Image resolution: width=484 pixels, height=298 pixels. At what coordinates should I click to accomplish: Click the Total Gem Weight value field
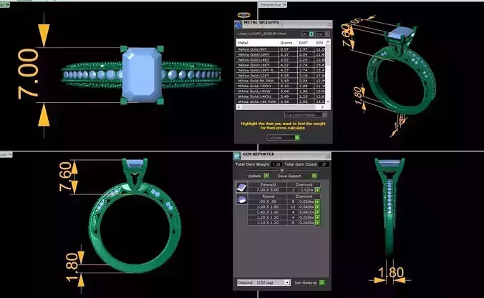point(276,164)
